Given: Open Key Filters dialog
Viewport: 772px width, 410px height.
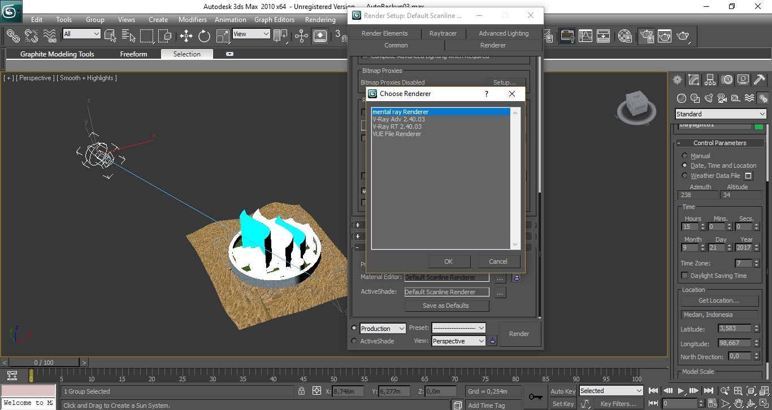Looking at the screenshot, I should (618, 404).
